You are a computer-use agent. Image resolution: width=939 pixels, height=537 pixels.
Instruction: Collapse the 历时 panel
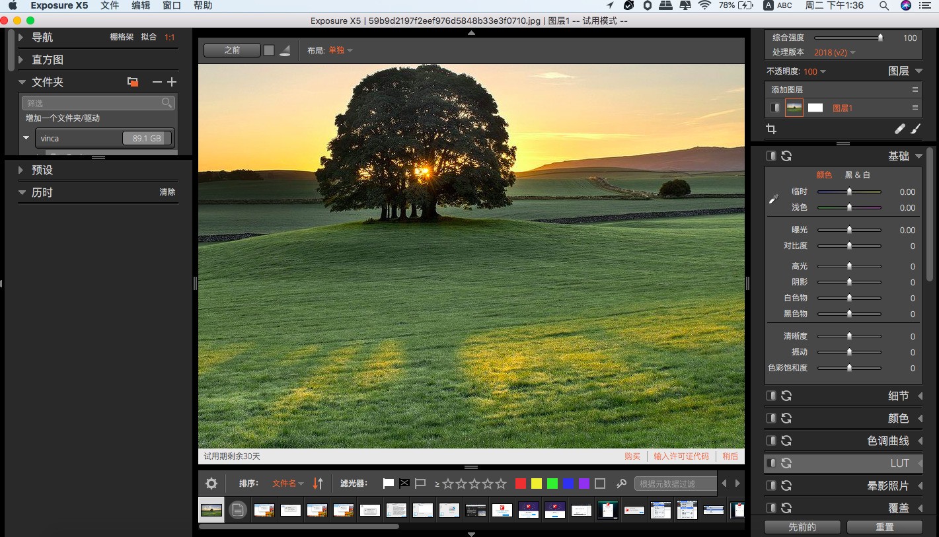pos(21,192)
